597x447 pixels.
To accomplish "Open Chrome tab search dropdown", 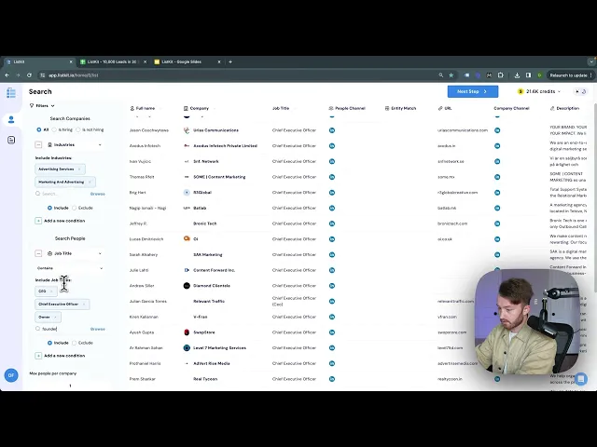I will tap(590, 61).
